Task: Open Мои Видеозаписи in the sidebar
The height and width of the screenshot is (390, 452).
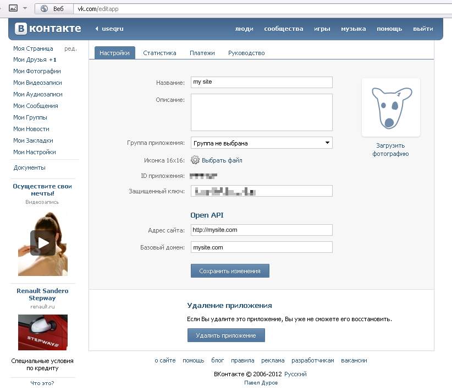Action: (37, 83)
